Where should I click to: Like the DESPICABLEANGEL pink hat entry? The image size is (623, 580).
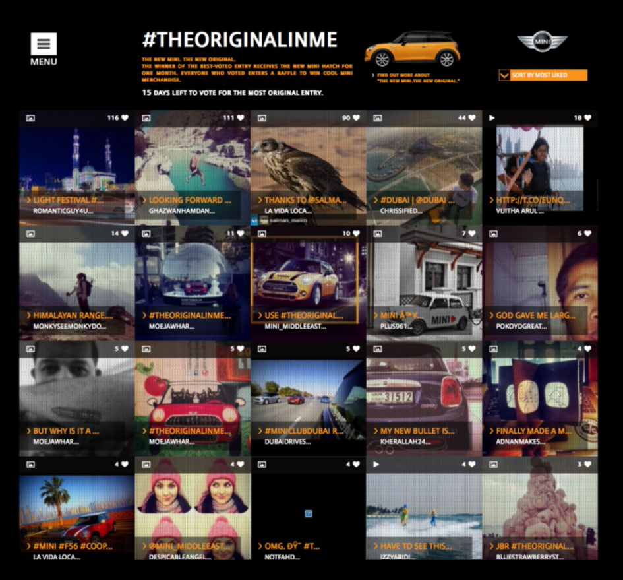coord(241,464)
